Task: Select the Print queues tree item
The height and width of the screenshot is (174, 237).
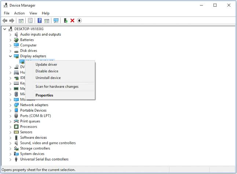Action: [x=30, y=121]
